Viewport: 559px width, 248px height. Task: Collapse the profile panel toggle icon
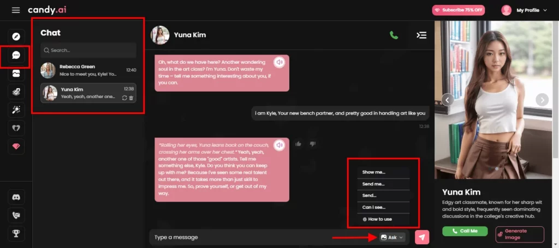422,35
